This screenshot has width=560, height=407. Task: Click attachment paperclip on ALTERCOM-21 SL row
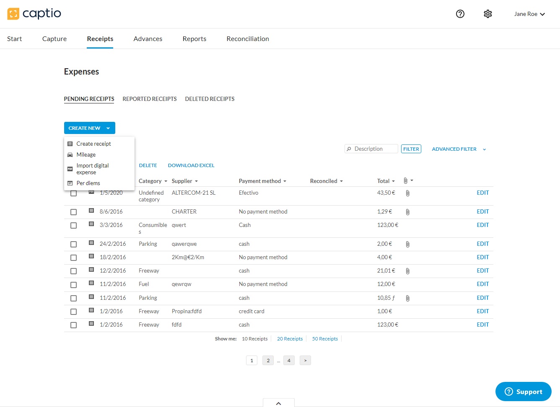407,193
